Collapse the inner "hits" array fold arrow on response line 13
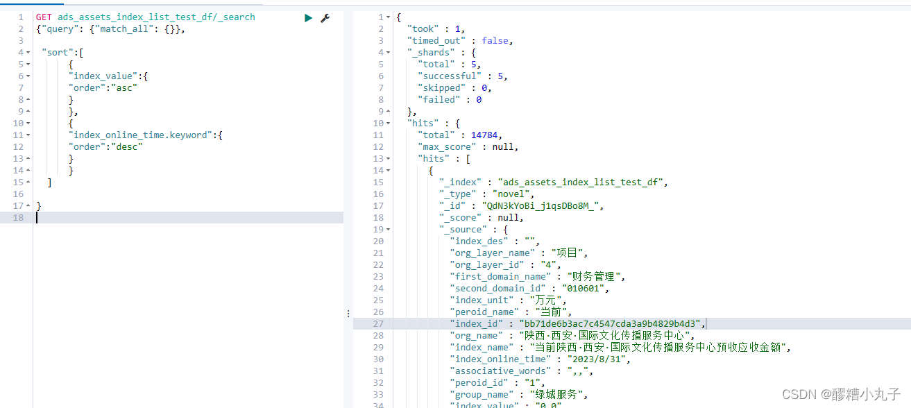911x408 pixels. click(x=389, y=159)
